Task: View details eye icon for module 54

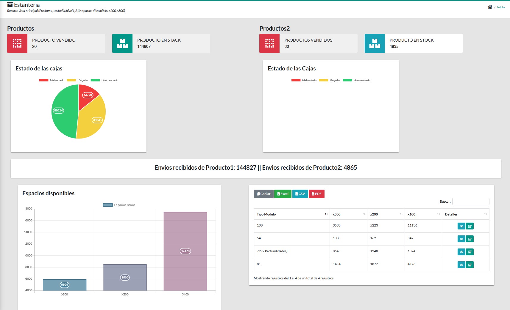Action: pyautogui.click(x=461, y=239)
